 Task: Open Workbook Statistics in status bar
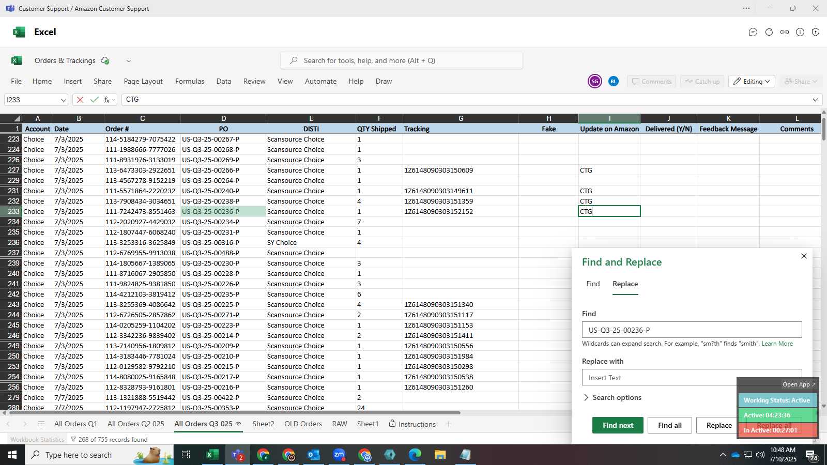[37, 440]
